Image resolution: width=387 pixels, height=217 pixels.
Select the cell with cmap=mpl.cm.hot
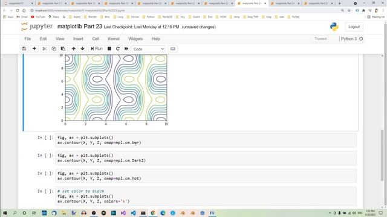(x=206, y=175)
